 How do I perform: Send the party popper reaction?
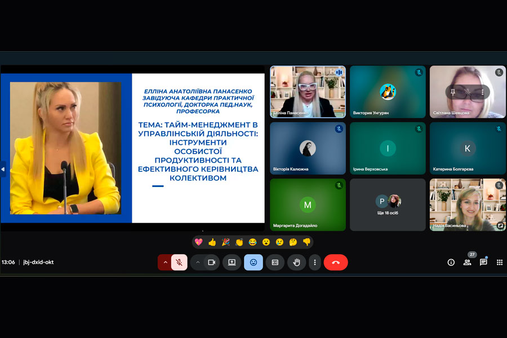[226, 242]
